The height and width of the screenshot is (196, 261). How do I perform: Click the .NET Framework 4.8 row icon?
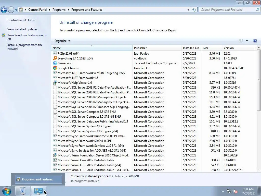pyautogui.click(x=55, y=78)
